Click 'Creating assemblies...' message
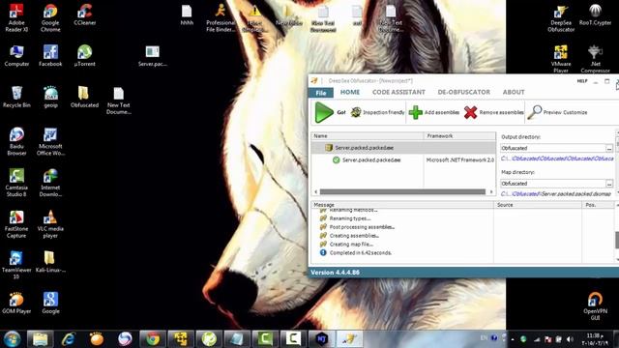The height and width of the screenshot is (348, 619). click(x=354, y=236)
